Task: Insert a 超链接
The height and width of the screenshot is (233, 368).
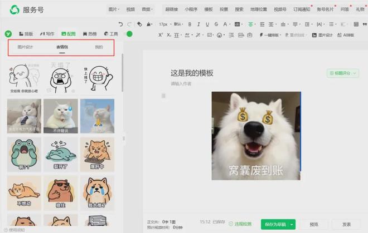Action: tap(172, 9)
